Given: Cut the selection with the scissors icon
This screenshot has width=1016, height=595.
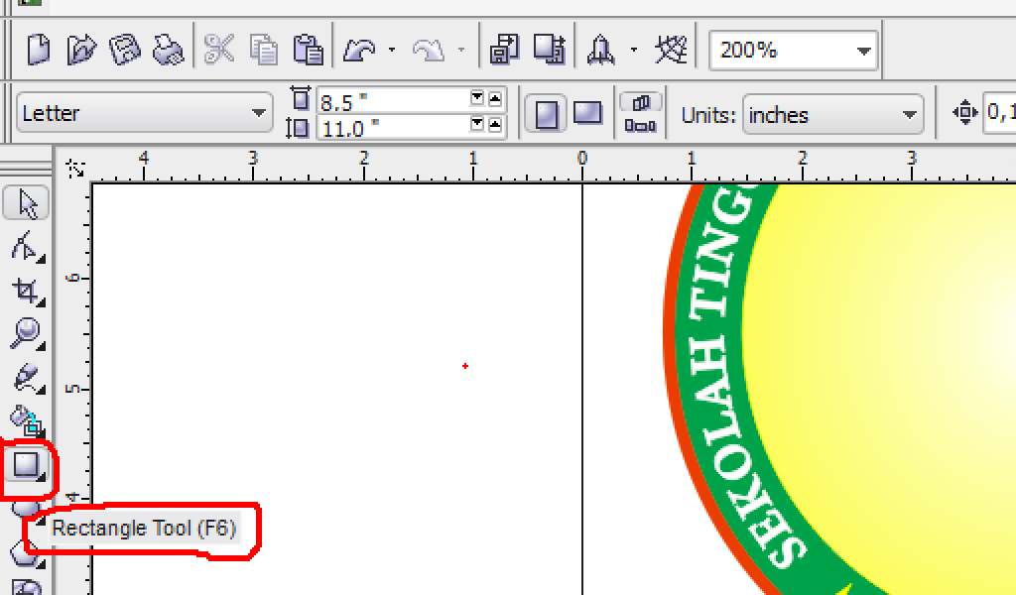Looking at the screenshot, I should pos(219,50).
